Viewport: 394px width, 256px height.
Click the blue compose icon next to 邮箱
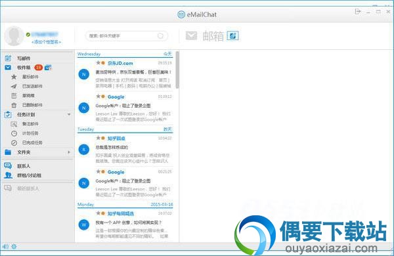click(x=232, y=35)
